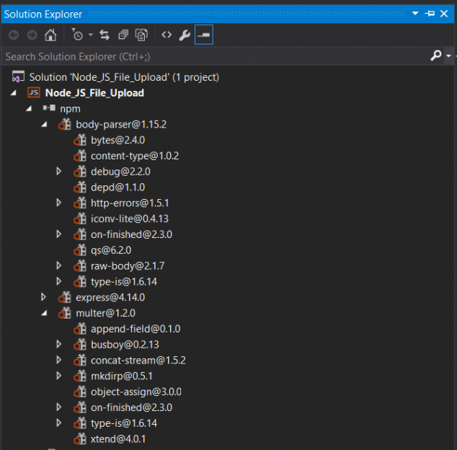Collapse the Node_JS_File_Upload project node
Image resolution: width=457 pixels, height=450 pixels.
(14, 93)
